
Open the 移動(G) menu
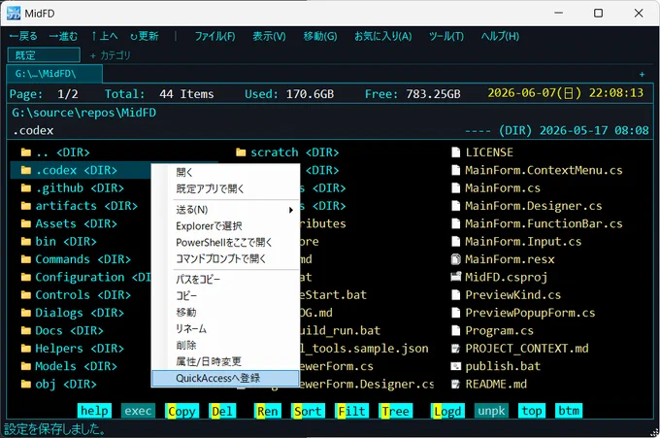(x=320, y=36)
